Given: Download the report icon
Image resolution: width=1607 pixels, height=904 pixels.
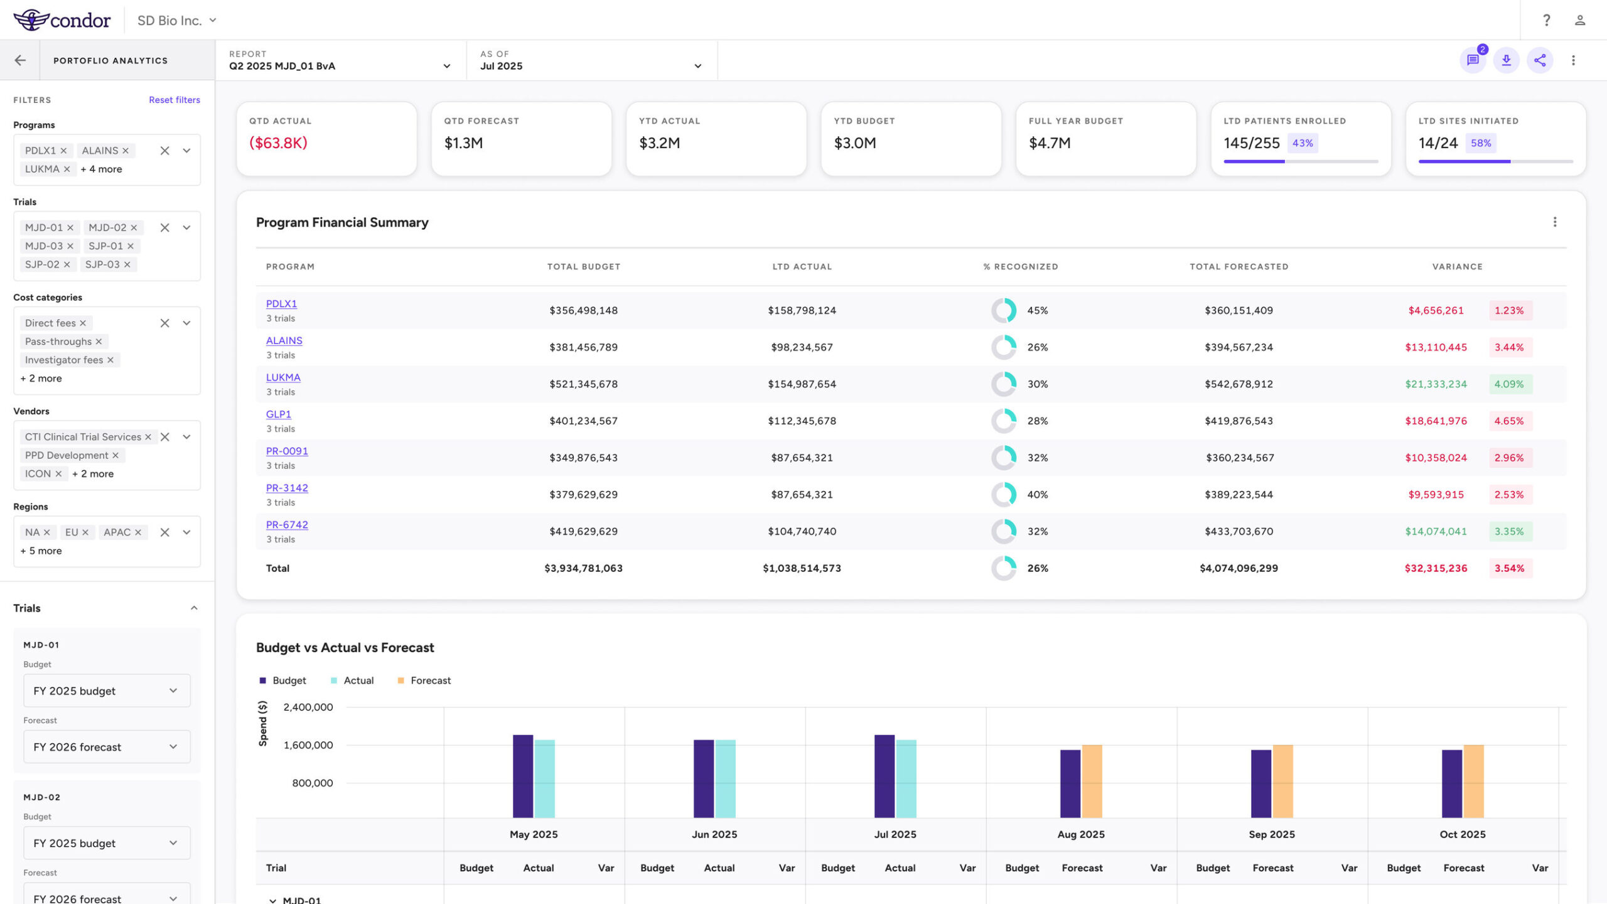Looking at the screenshot, I should coord(1506,60).
